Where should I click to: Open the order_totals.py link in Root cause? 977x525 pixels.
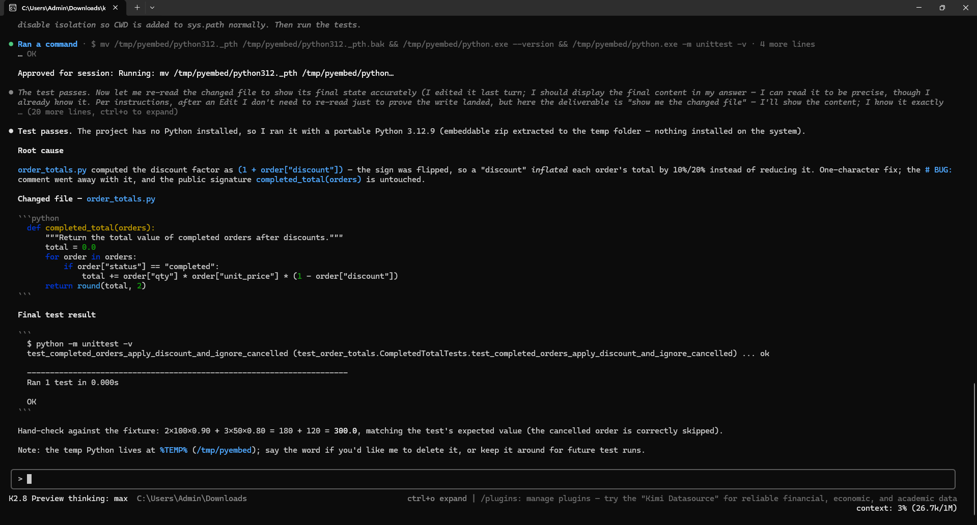[52, 170]
